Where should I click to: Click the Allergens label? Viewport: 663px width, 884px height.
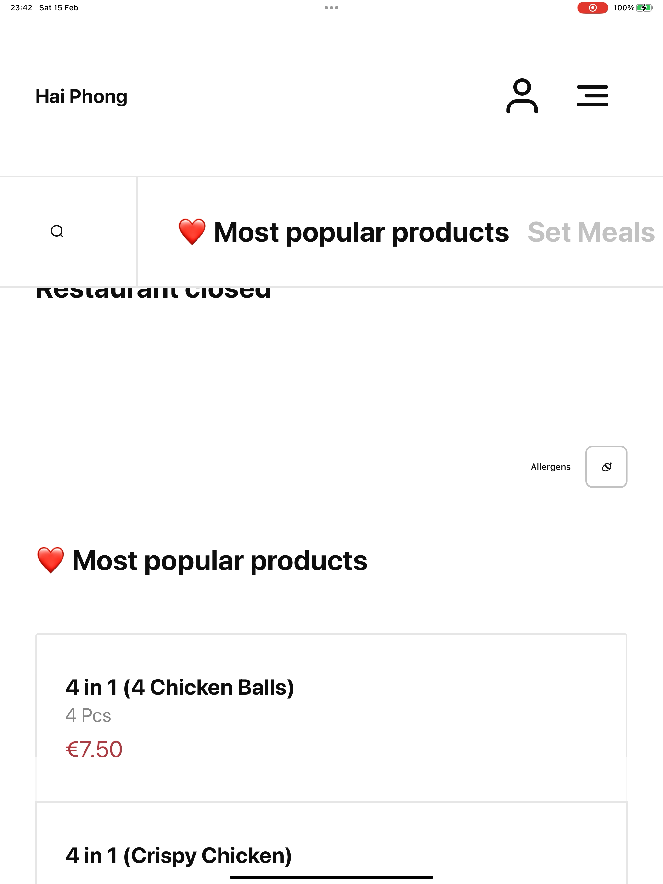click(551, 467)
